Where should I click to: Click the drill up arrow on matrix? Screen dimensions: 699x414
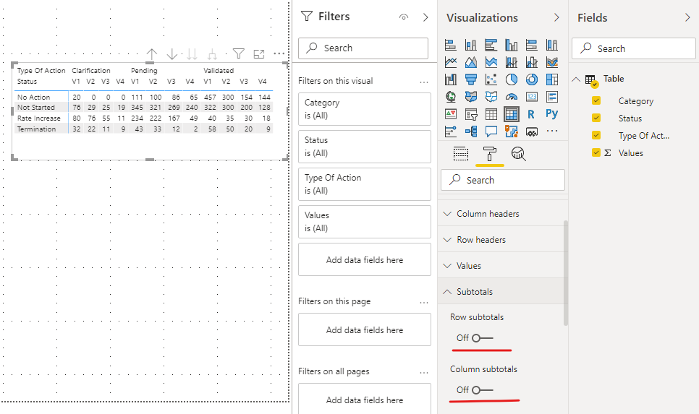point(151,54)
